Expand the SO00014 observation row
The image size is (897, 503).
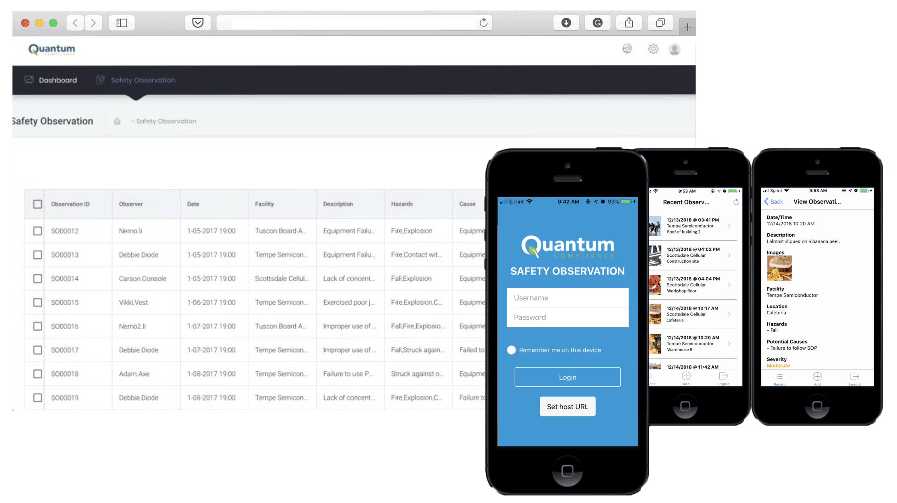pyautogui.click(x=247, y=278)
